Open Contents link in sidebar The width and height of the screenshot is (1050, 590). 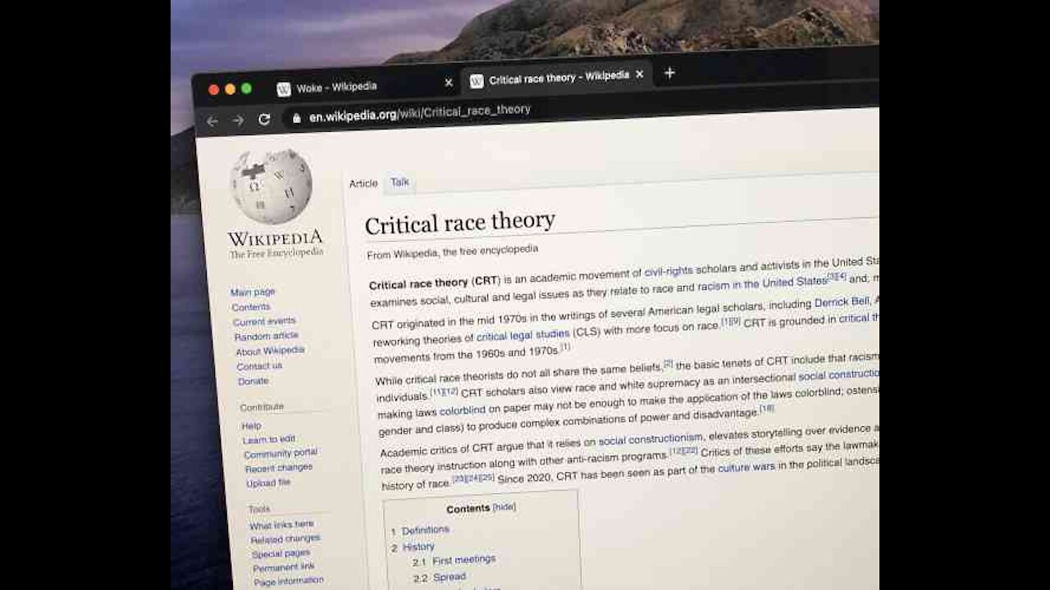(x=250, y=306)
